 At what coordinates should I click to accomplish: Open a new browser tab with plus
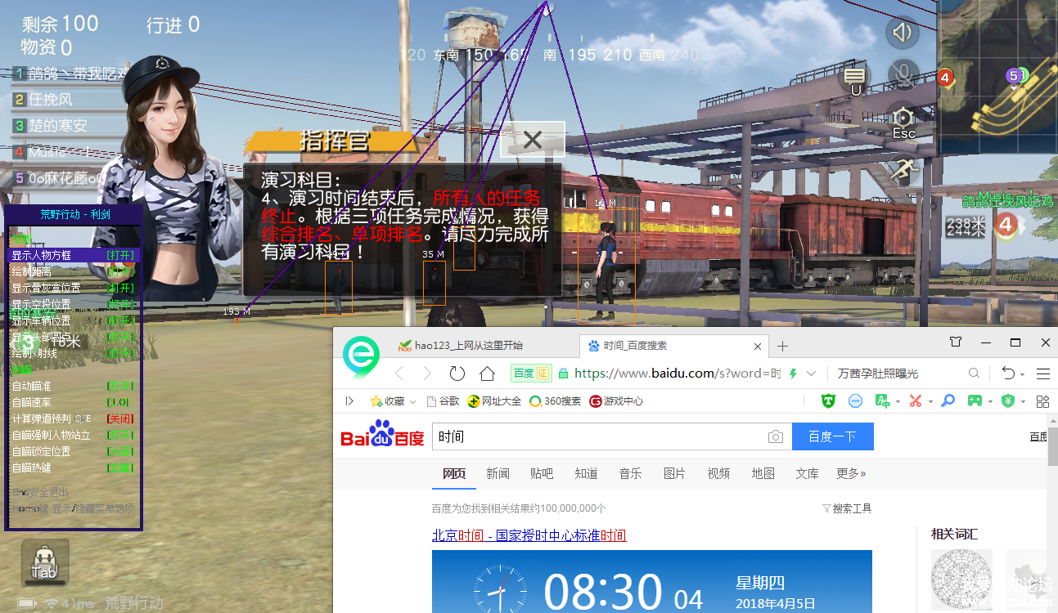pos(782,346)
